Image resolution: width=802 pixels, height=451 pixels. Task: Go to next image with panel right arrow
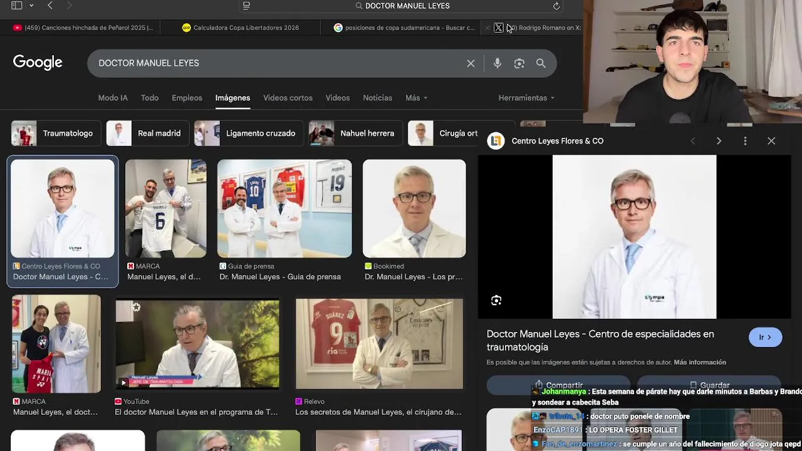click(x=719, y=141)
